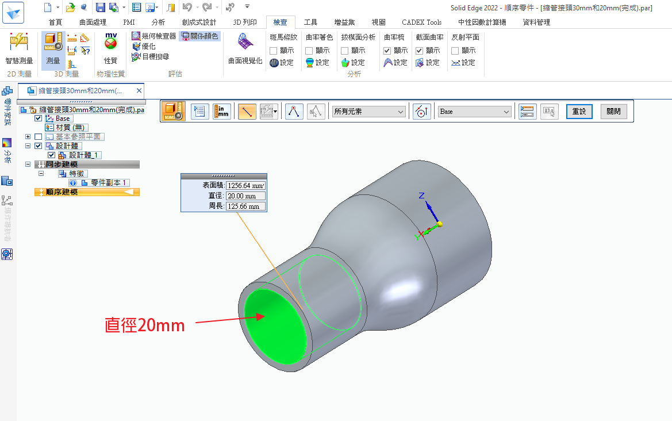Open the 所有元素 element filter dropdown
This screenshot has height=421, width=672.
point(368,112)
